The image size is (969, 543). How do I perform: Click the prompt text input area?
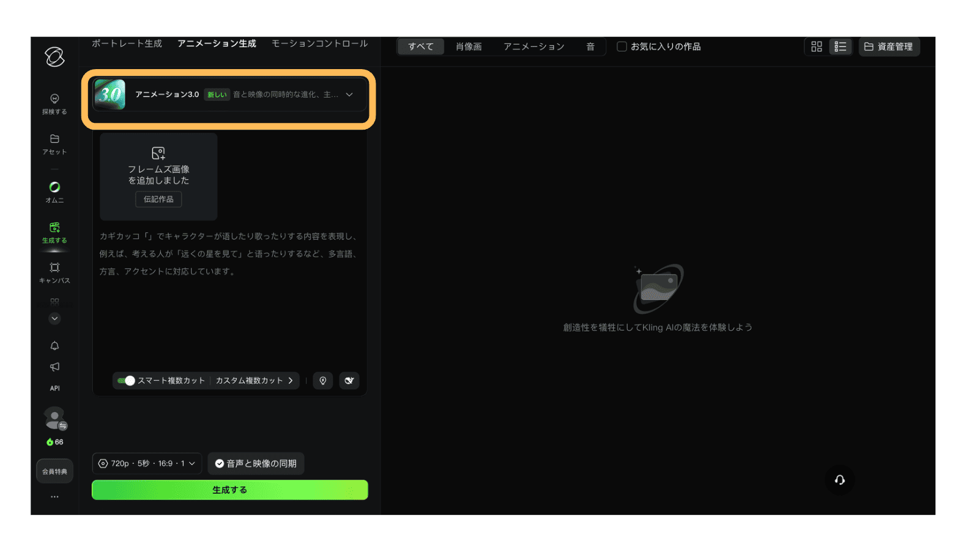click(x=229, y=306)
